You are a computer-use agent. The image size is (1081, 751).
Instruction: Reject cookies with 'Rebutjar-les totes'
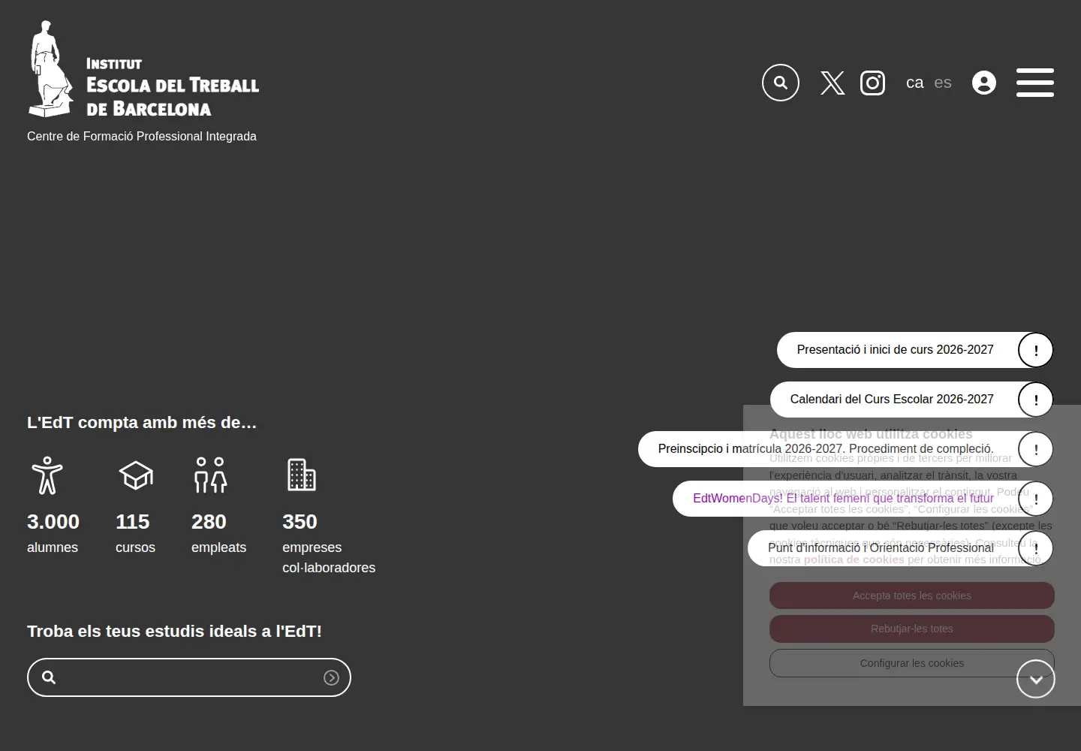pyautogui.click(x=912, y=629)
